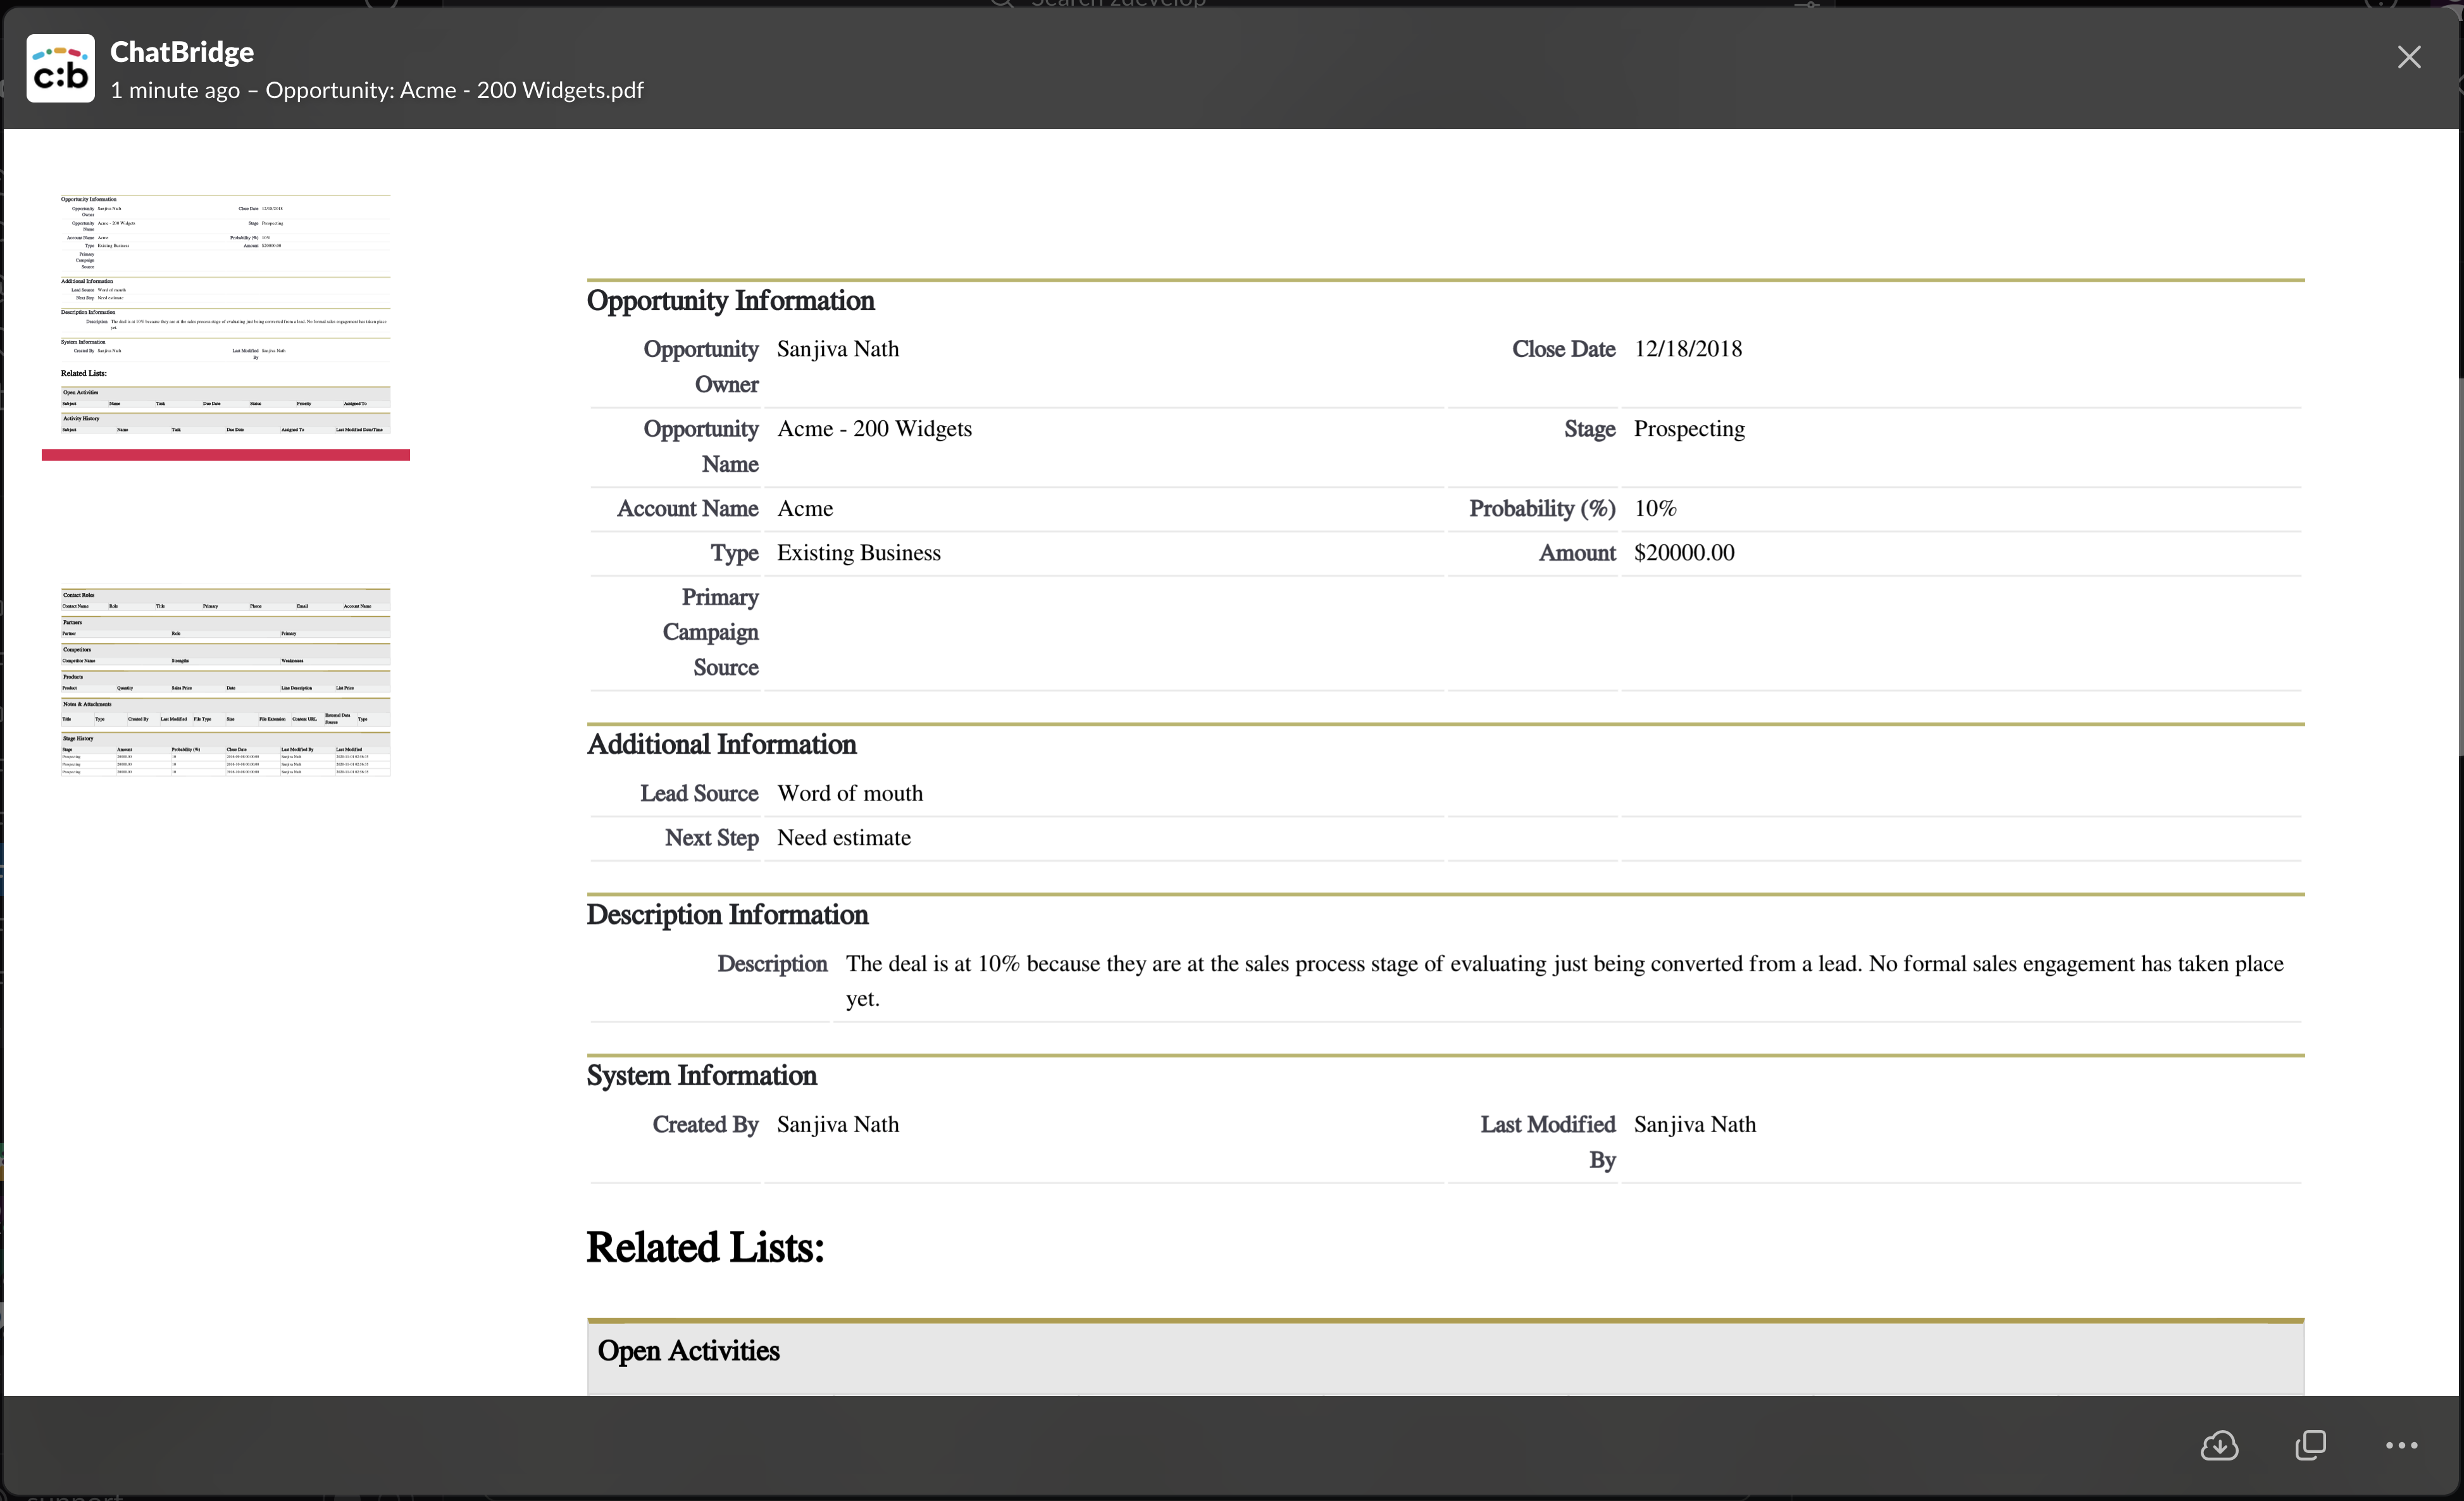This screenshot has height=1501, width=2464.
Task: Click the red current-page indicator bar
Action: click(x=225, y=455)
